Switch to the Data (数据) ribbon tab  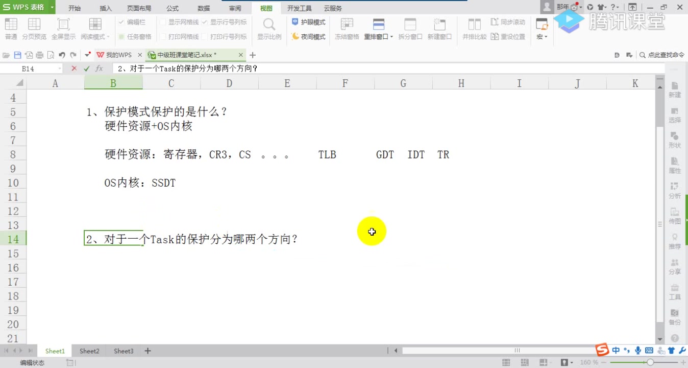point(204,8)
